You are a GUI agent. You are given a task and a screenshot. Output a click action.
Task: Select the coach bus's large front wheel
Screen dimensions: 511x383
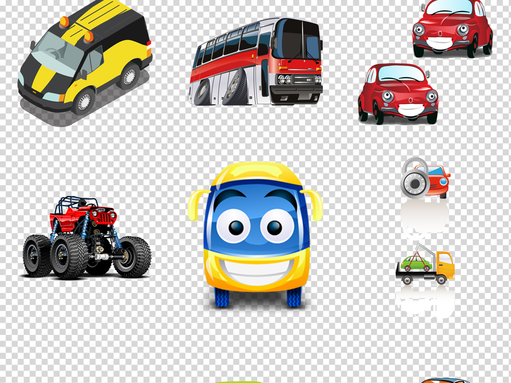235,88
